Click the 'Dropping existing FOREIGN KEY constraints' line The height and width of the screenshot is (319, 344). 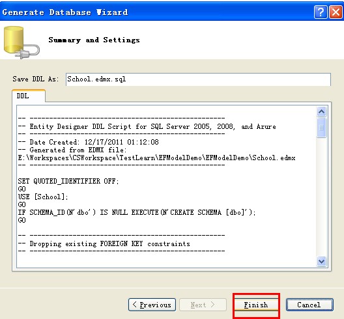coord(104,243)
